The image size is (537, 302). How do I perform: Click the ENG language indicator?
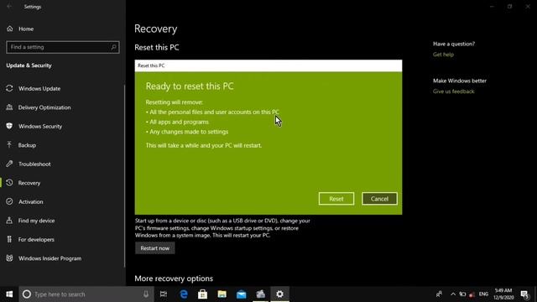click(483, 294)
